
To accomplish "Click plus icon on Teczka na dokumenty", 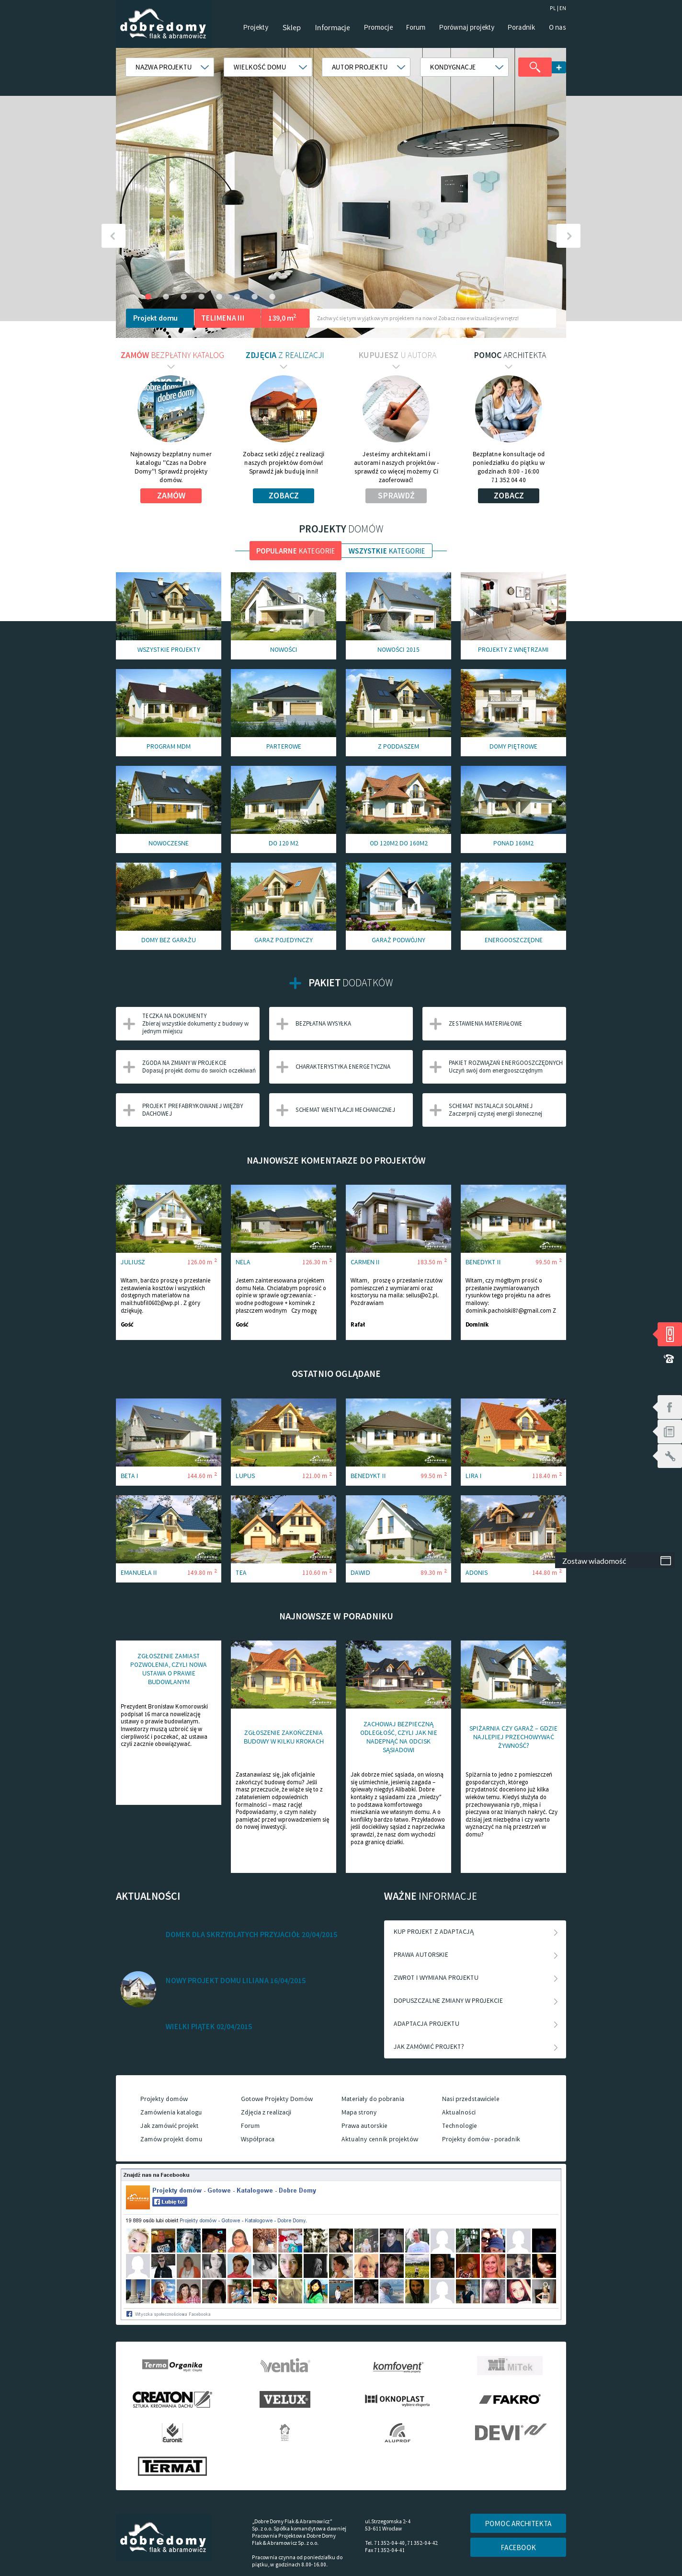I will click(129, 1023).
